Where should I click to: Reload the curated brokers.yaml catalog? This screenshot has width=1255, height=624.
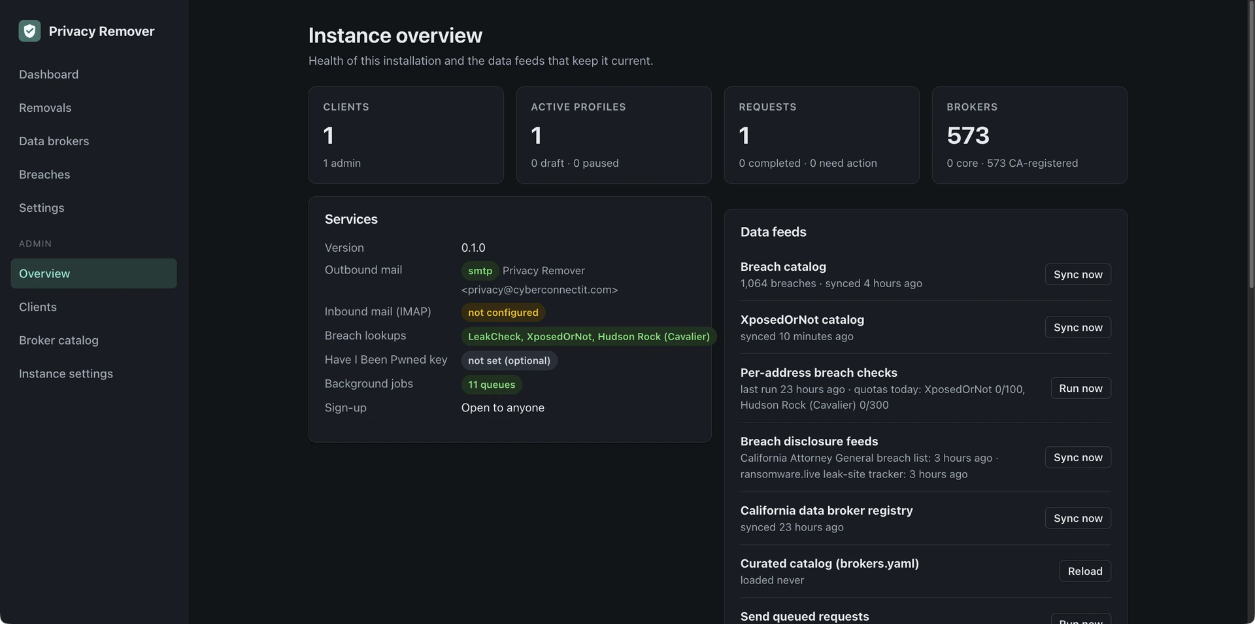point(1085,571)
